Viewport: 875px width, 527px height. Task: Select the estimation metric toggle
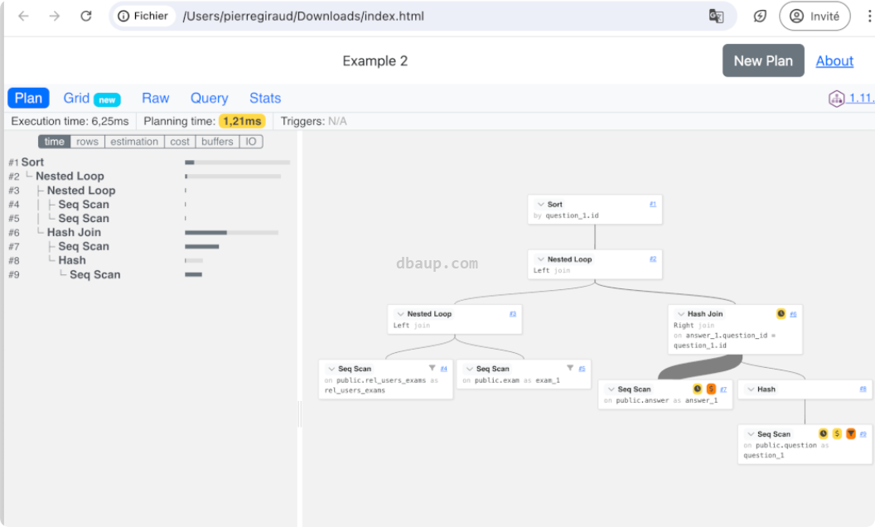tap(134, 142)
